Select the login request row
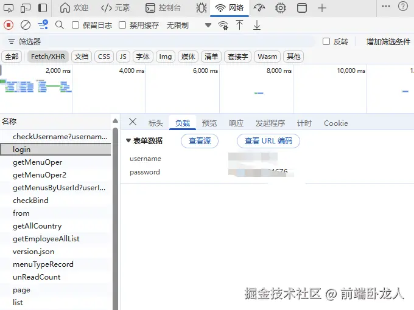This screenshot has height=310, width=414. pos(55,149)
